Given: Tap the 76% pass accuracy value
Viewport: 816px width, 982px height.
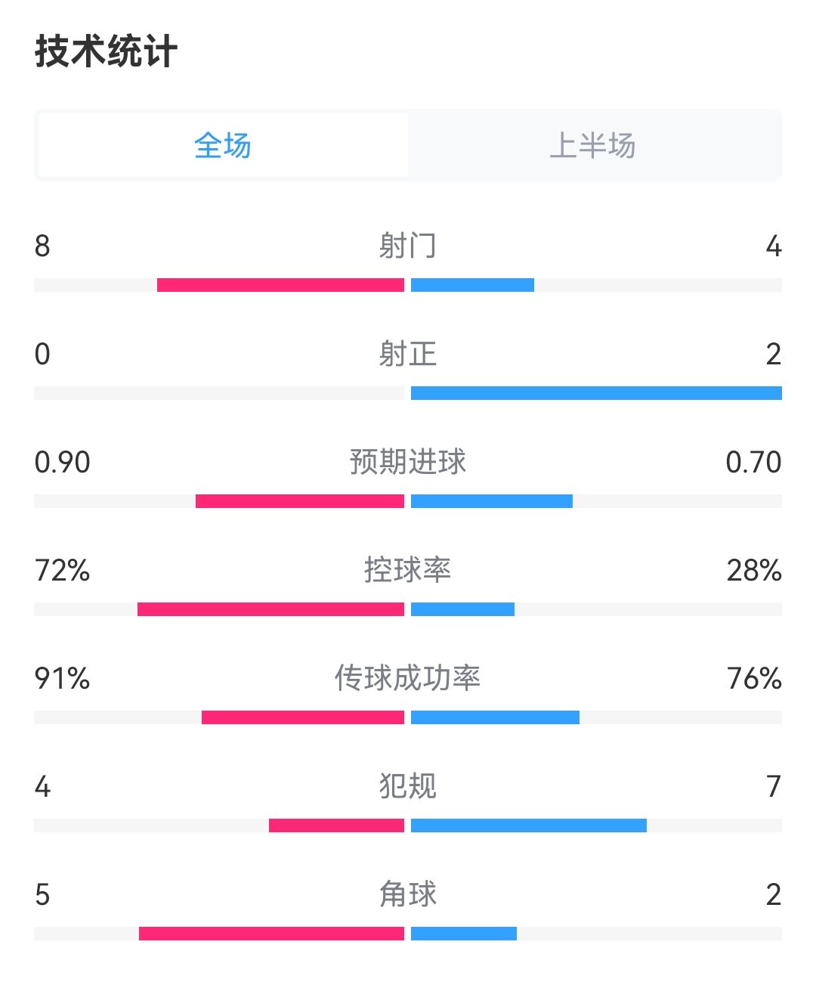Looking at the screenshot, I should [754, 678].
